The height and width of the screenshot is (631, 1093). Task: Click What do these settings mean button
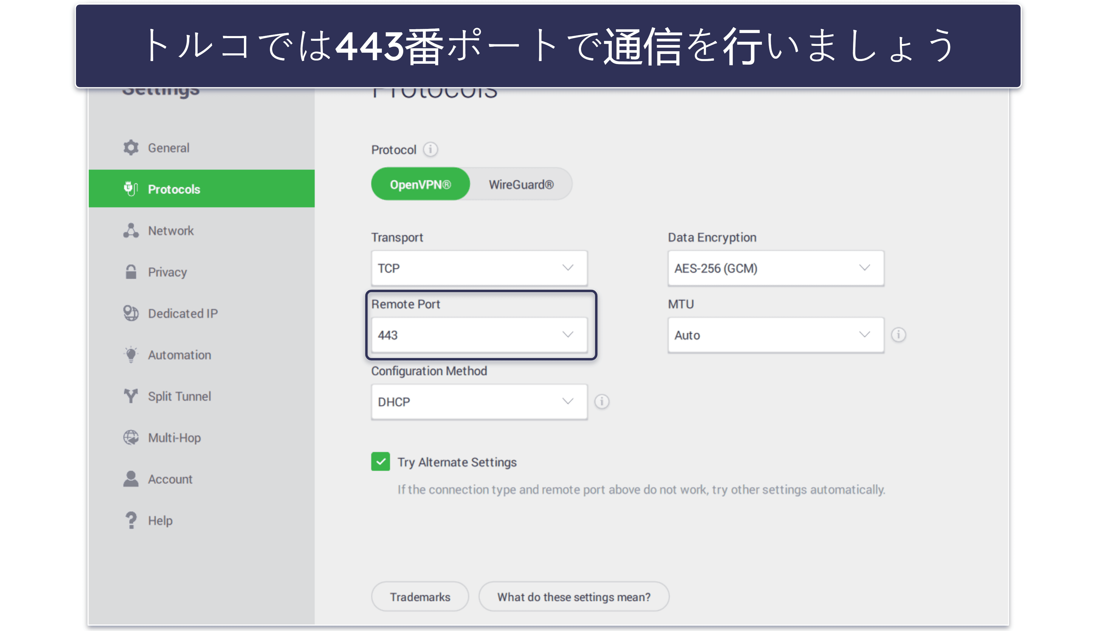574,596
